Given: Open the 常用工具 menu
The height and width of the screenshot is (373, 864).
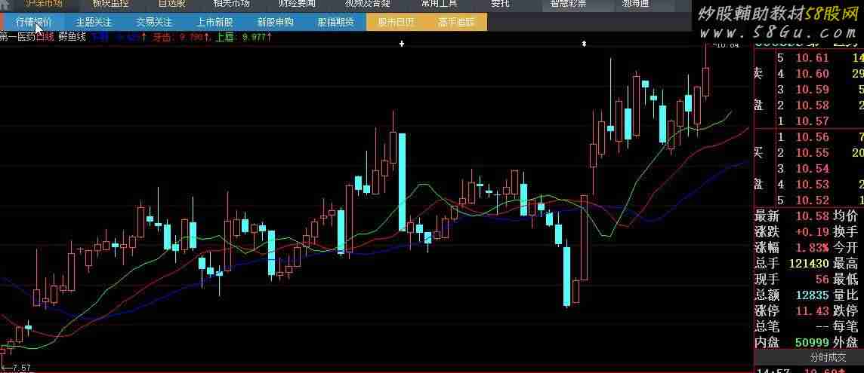Looking at the screenshot, I should [x=439, y=3].
